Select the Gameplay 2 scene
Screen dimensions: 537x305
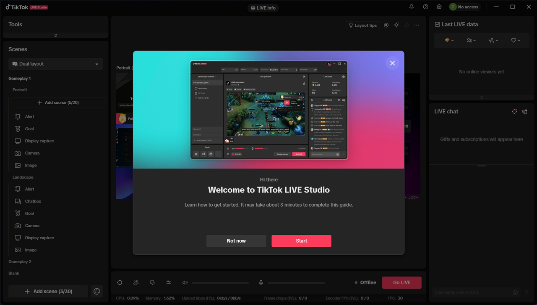tap(20, 261)
